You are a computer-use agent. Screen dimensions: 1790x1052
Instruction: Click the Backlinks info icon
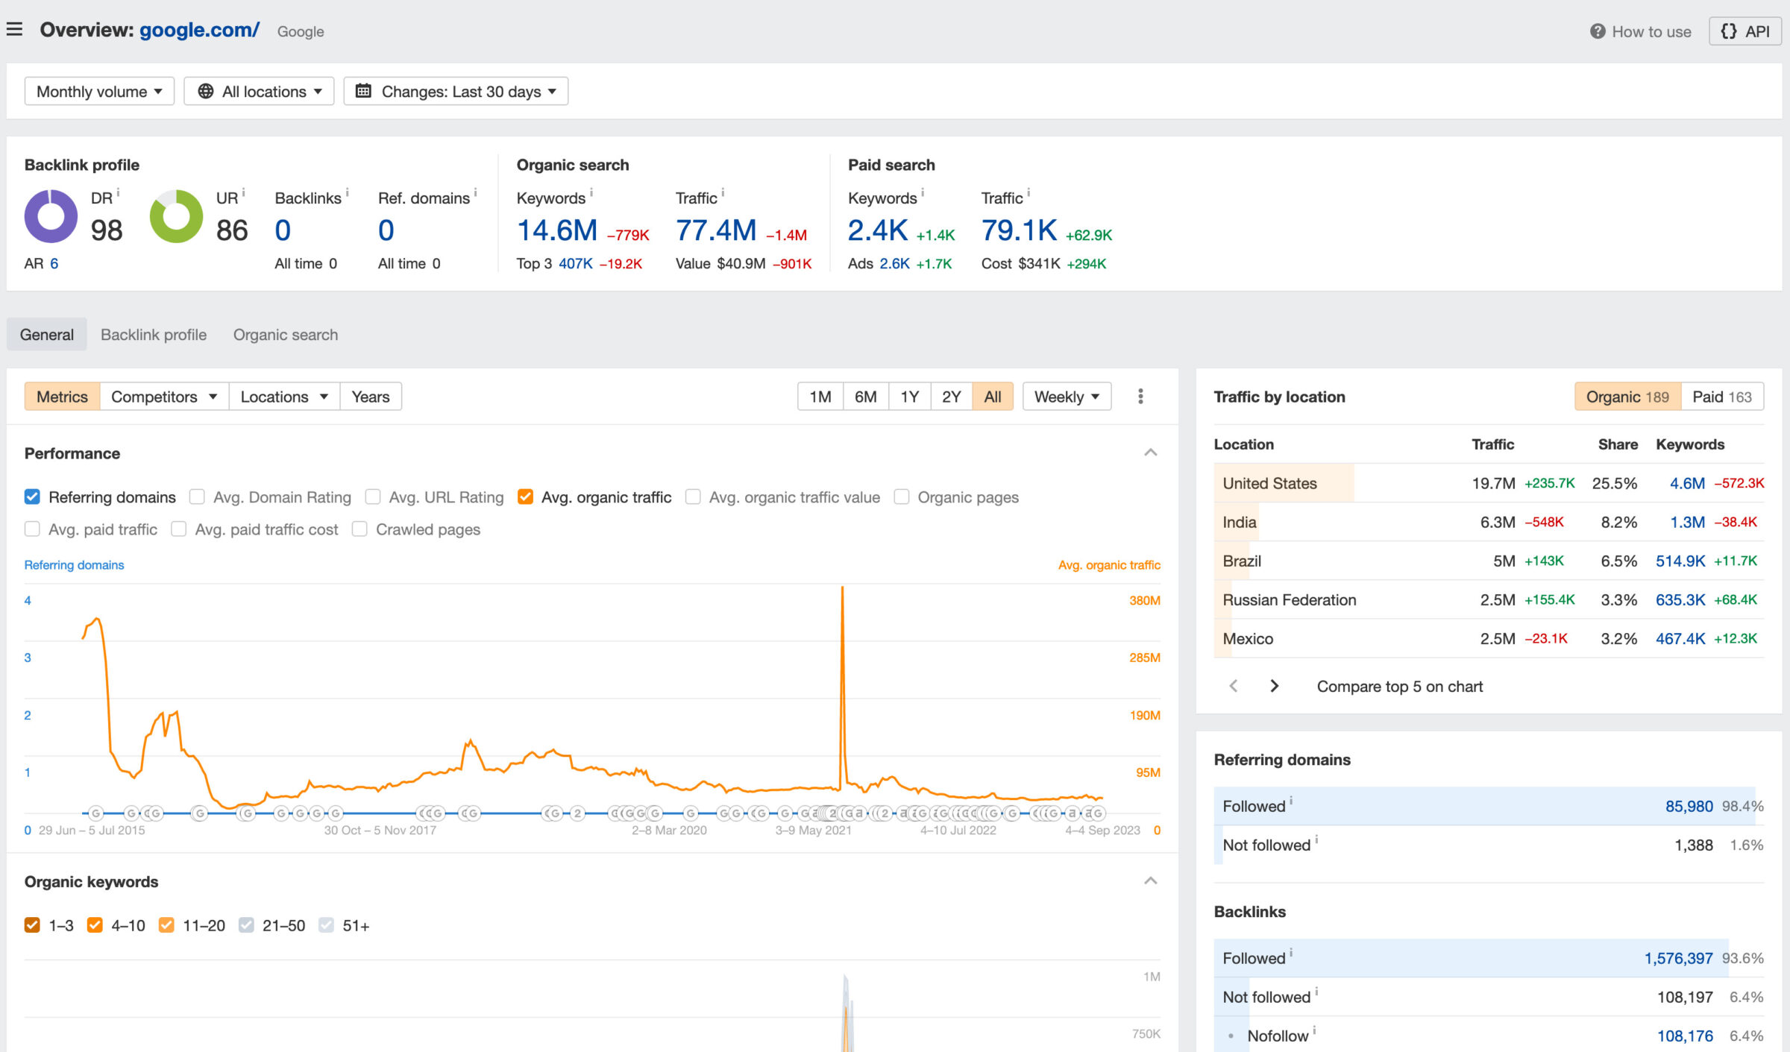348,192
